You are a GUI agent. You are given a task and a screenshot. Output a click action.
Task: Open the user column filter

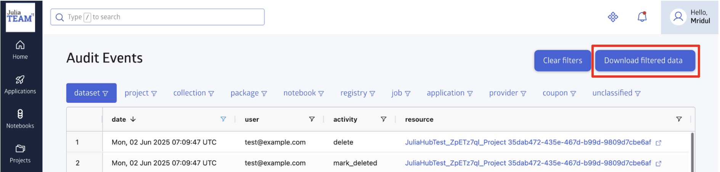312,119
